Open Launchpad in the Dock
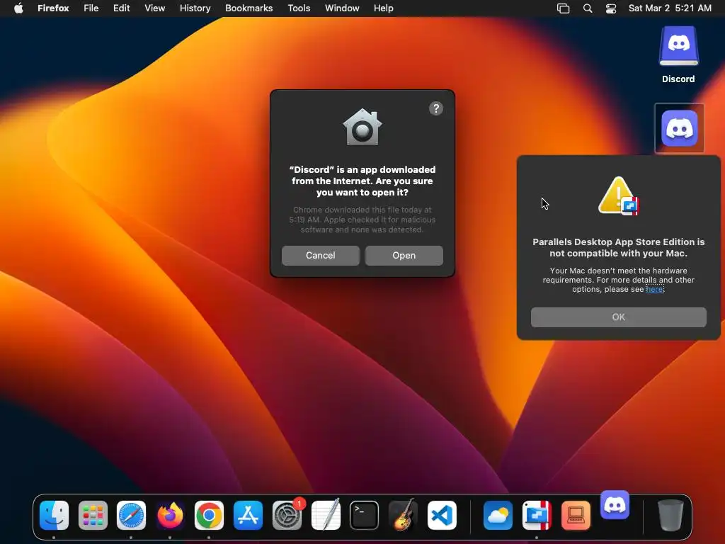Viewport: 725px width, 544px height. pos(93,515)
